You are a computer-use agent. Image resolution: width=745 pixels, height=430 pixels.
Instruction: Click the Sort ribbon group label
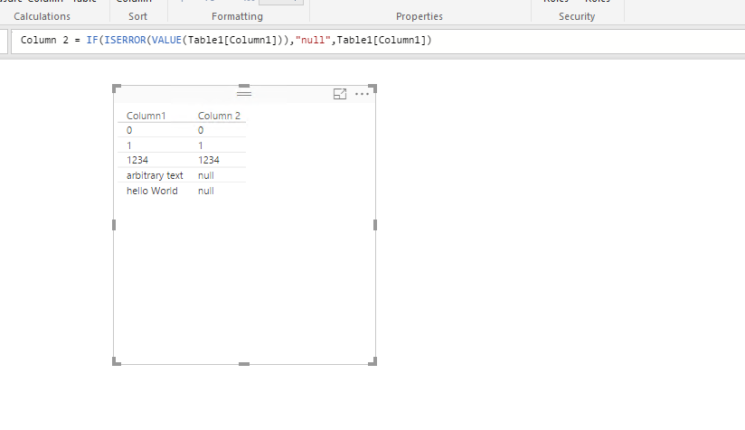click(137, 16)
